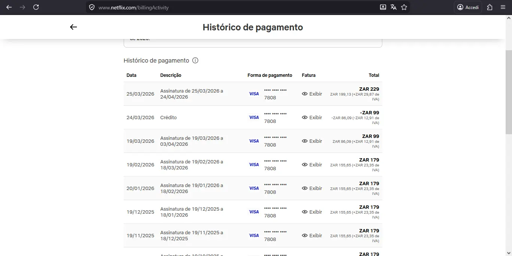512x256 pixels.
Task: Select the date cell 24/03/2026
Action: pos(141,117)
